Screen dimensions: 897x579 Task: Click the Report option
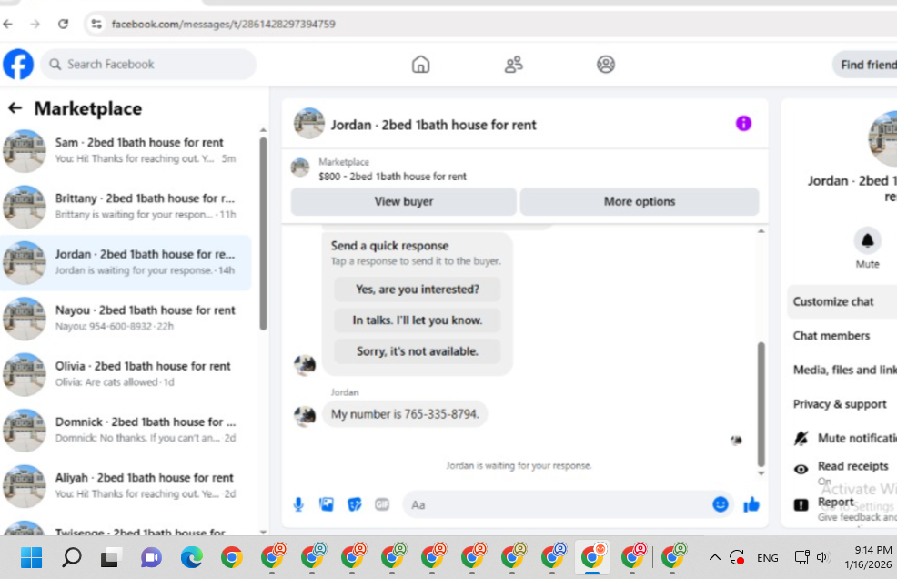coord(844,506)
